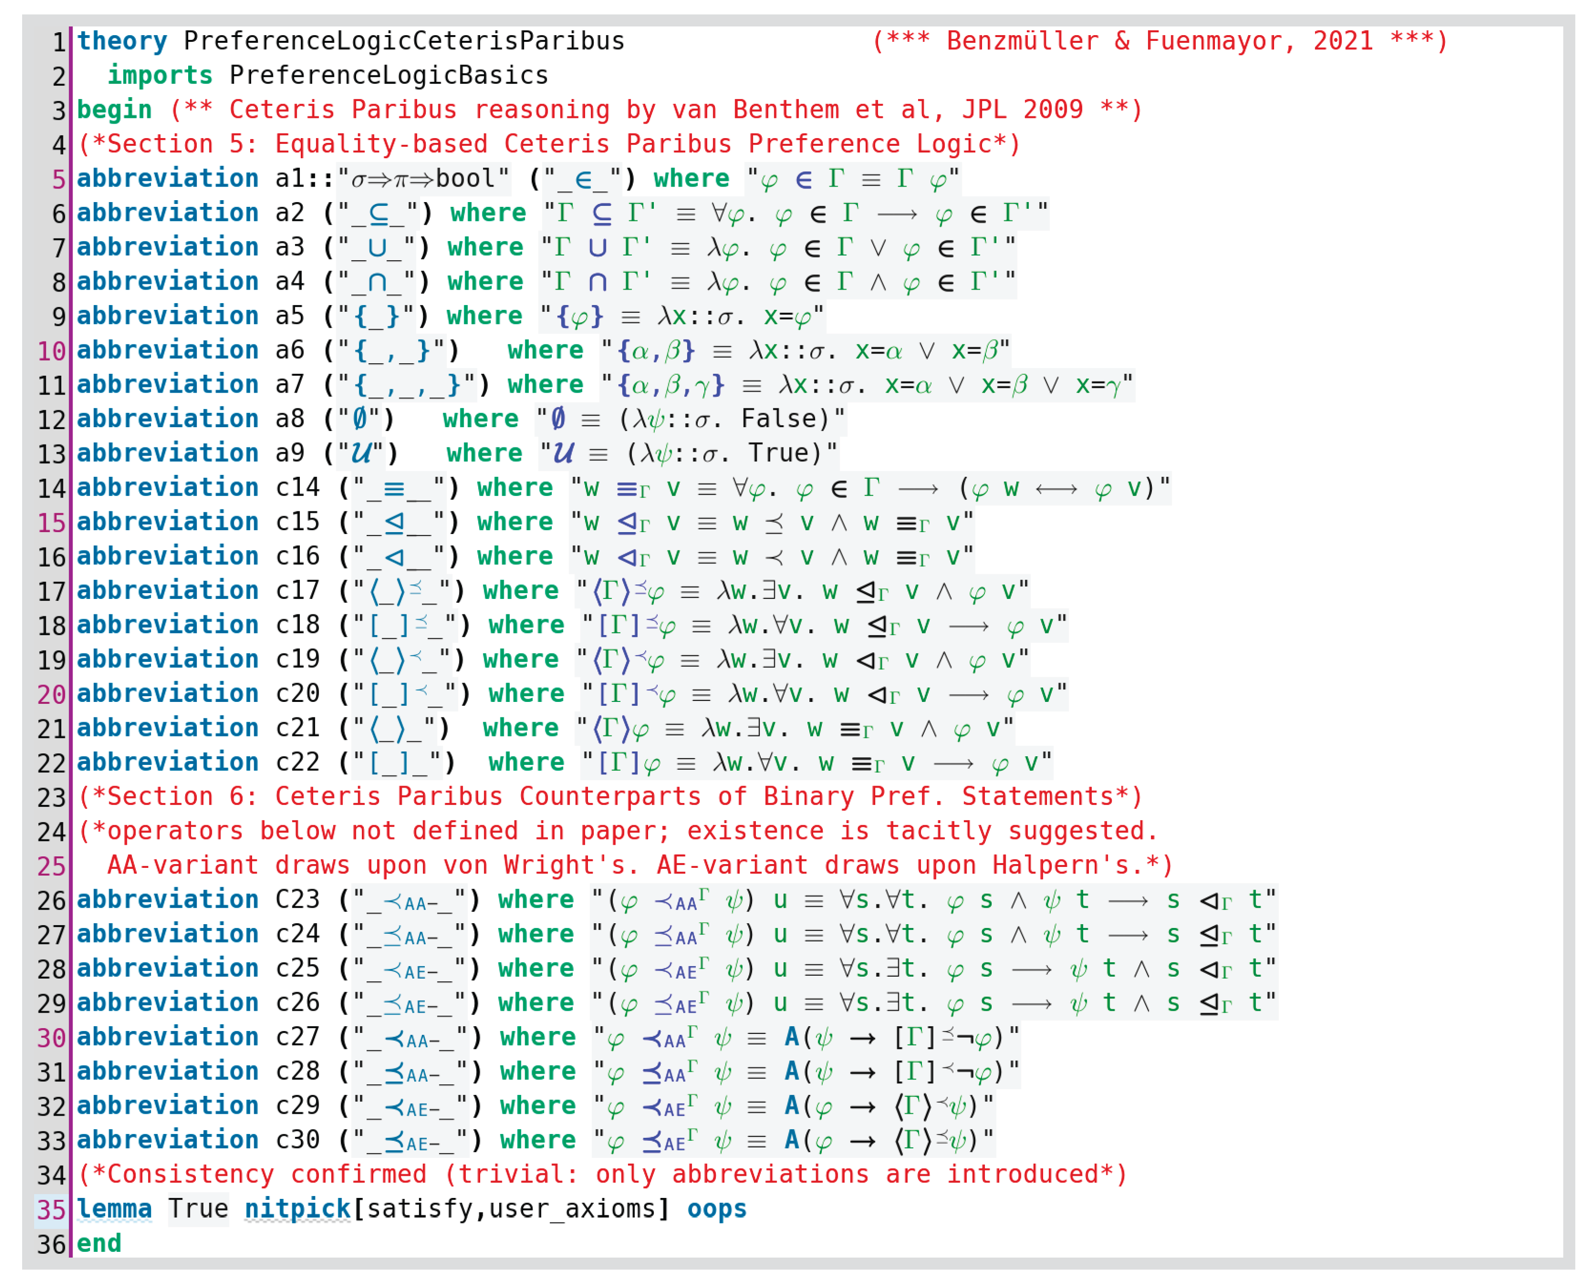Click the 'end' keyword on the last line
1596x1285 pixels.
99,1244
